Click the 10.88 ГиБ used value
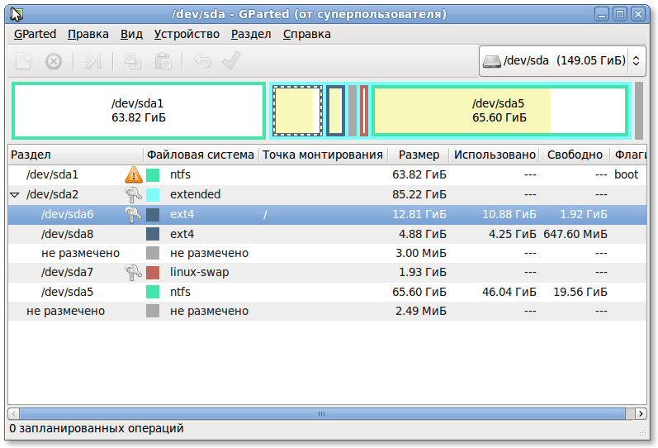Screen dimensions: 658x448 (x=509, y=214)
